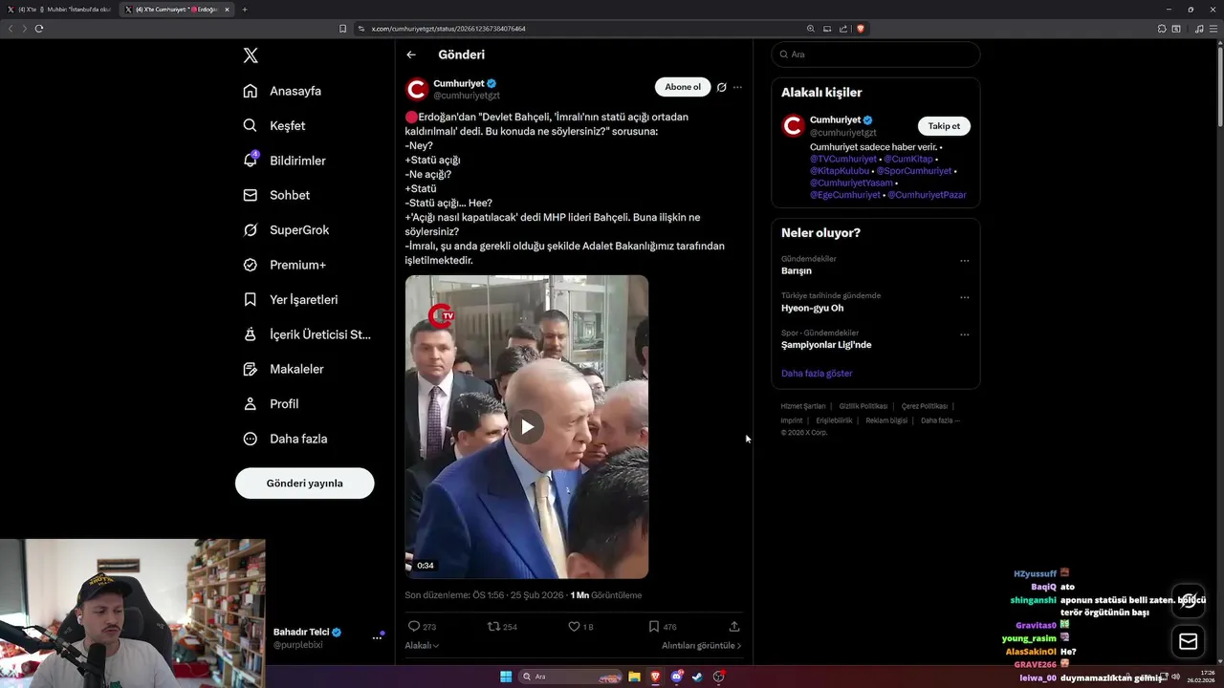The image size is (1224, 688).
Task: Open floating Grok button at bottom right
Action: tap(1189, 601)
